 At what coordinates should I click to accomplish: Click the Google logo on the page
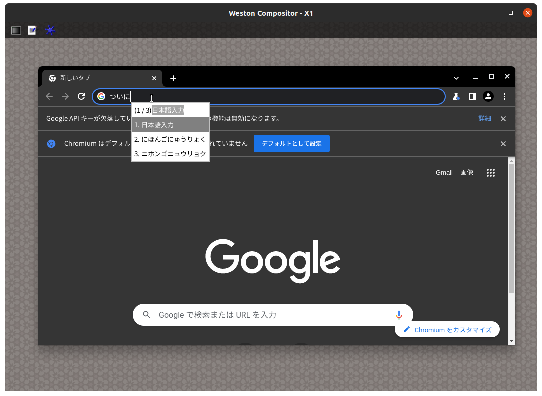(273, 261)
